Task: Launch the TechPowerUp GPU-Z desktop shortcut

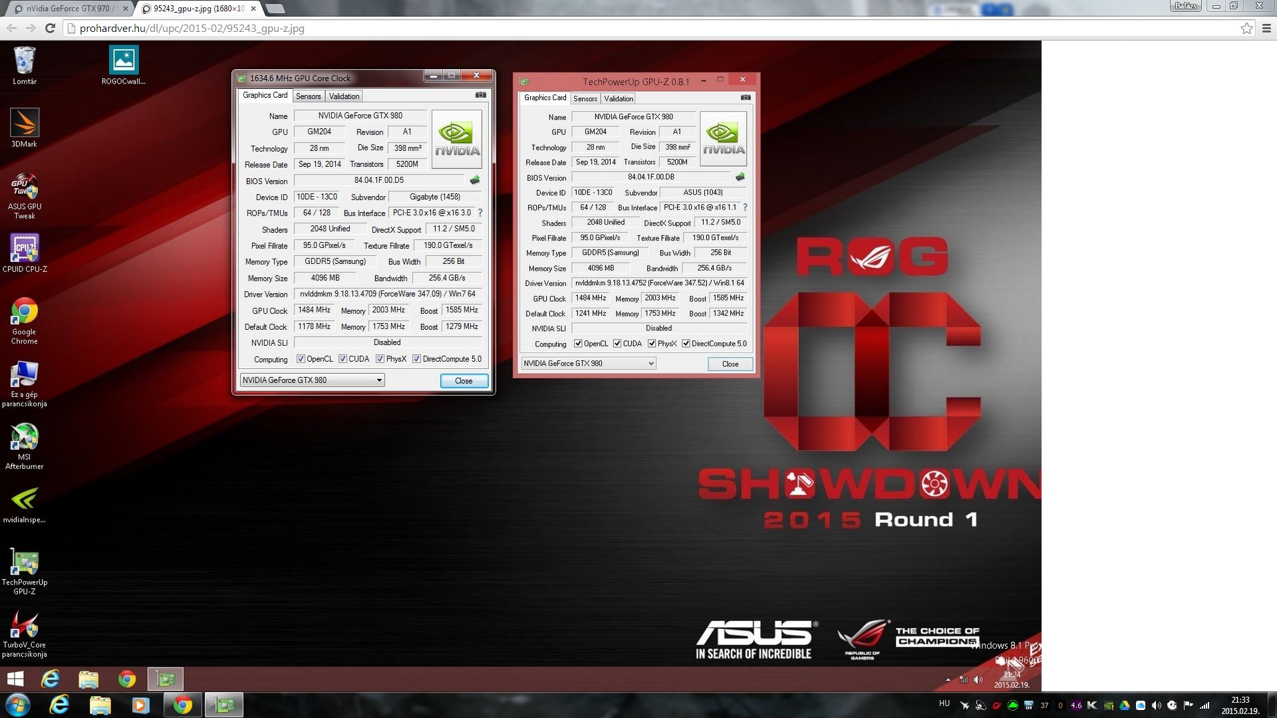Action: [25, 572]
